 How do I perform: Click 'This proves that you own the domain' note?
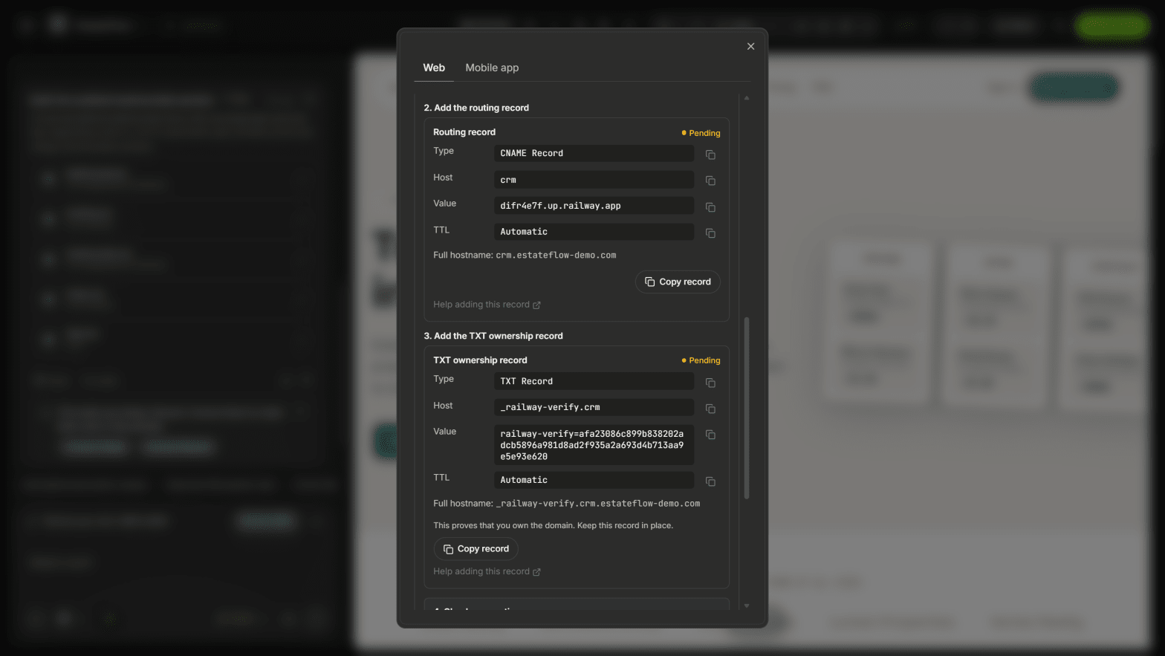[553, 525]
